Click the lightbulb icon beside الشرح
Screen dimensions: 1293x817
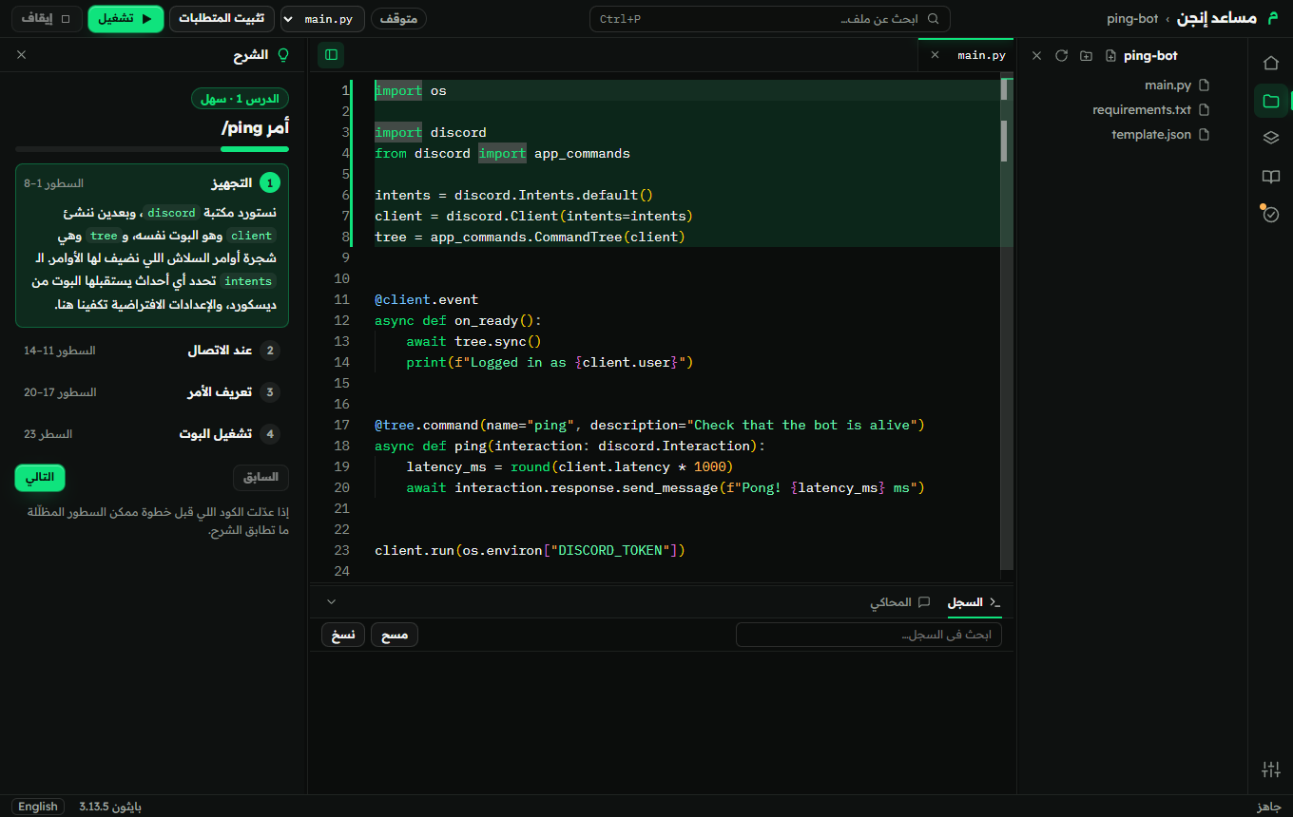tap(282, 55)
